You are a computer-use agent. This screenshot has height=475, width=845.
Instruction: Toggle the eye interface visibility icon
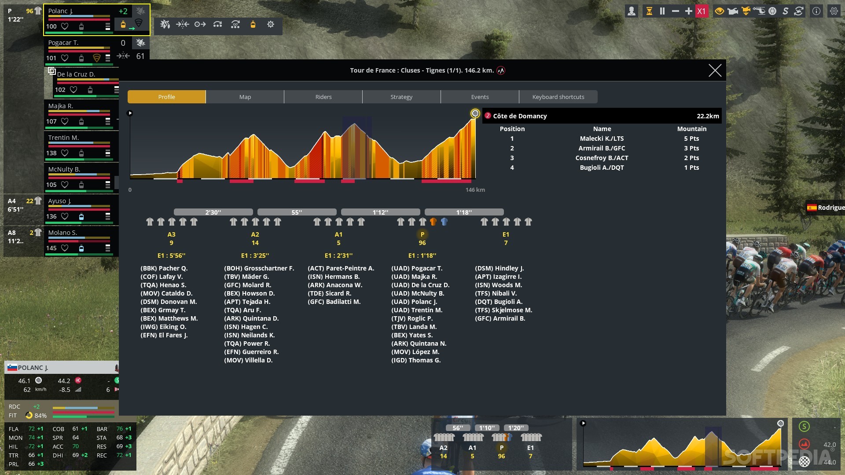tap(720, 11)
